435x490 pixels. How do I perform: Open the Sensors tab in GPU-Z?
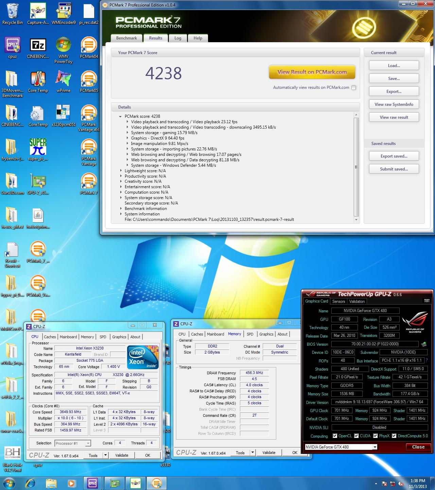tap(338, 301)
